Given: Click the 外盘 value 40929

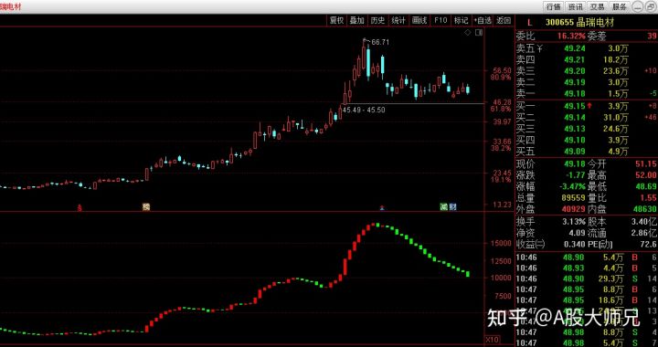Looking at the screenshot, I should [x=572, y=209].
